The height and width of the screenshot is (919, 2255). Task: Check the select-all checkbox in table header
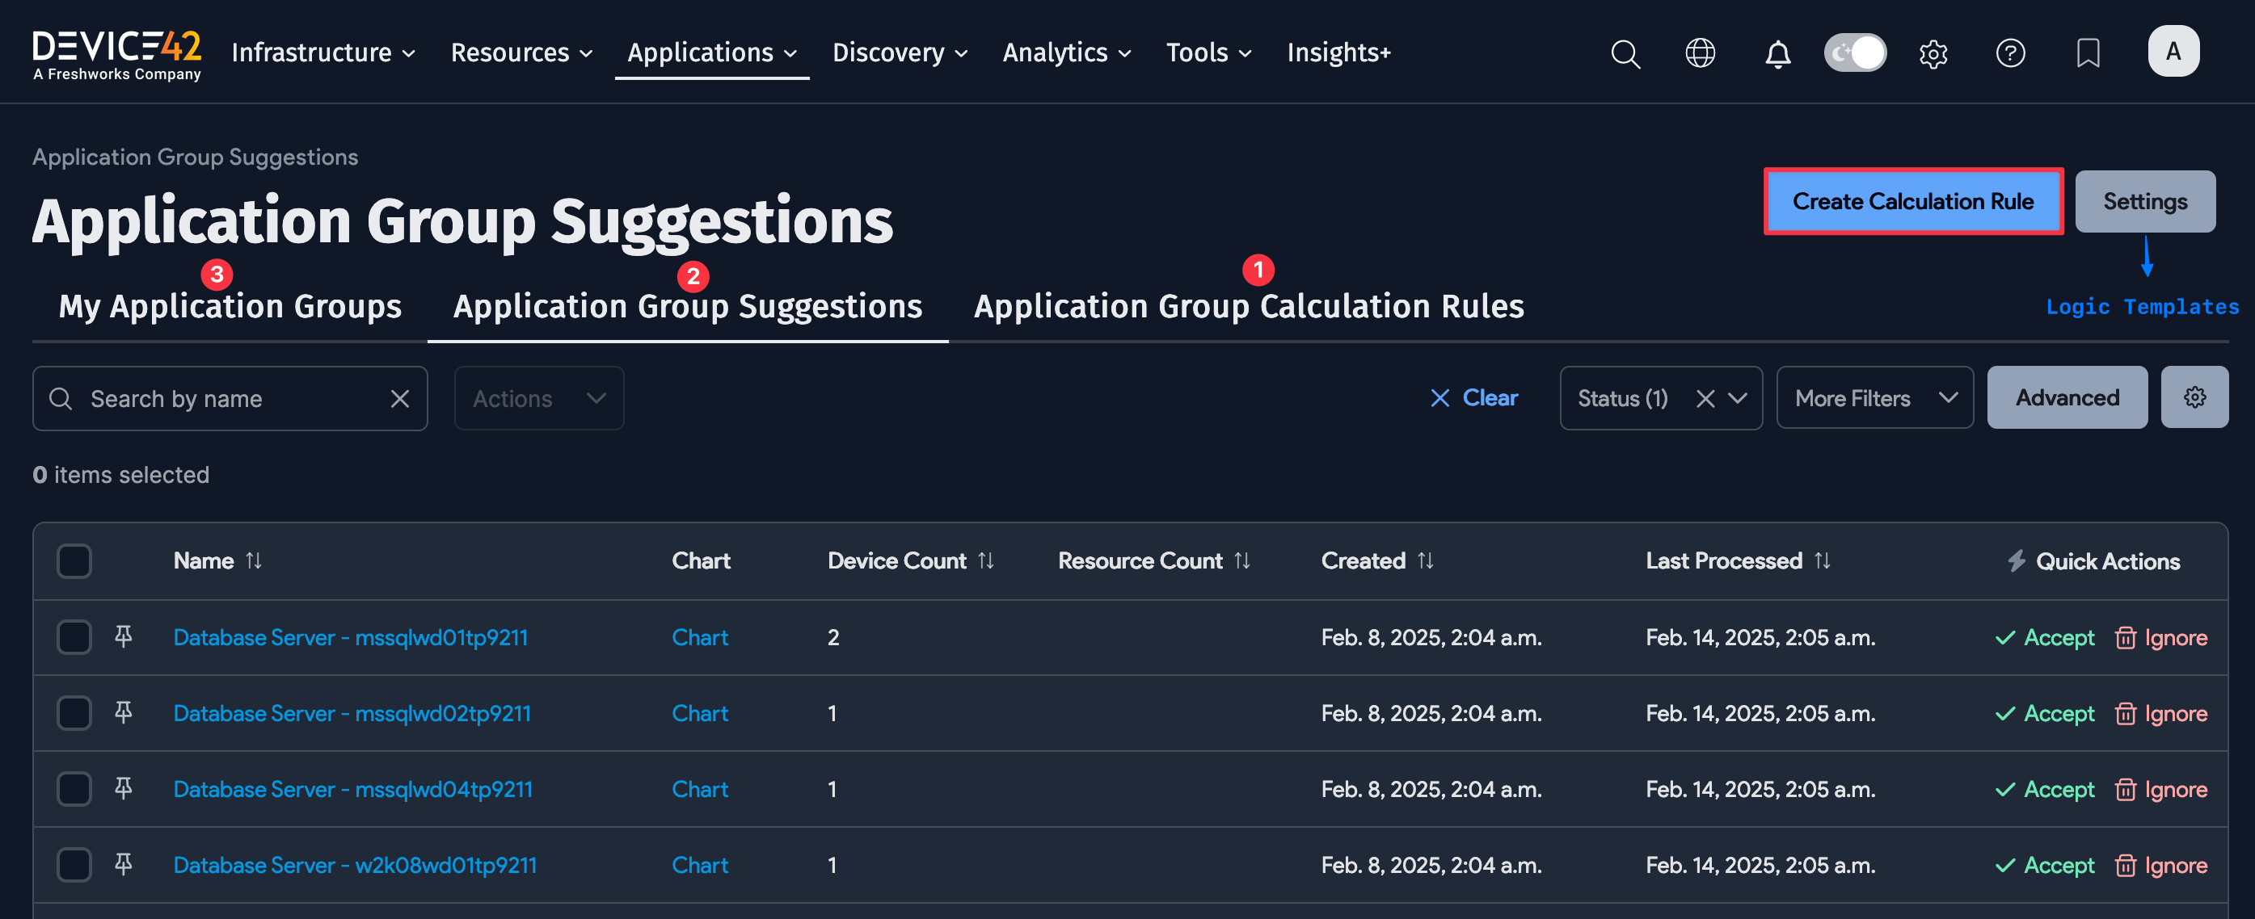[74, 560]
